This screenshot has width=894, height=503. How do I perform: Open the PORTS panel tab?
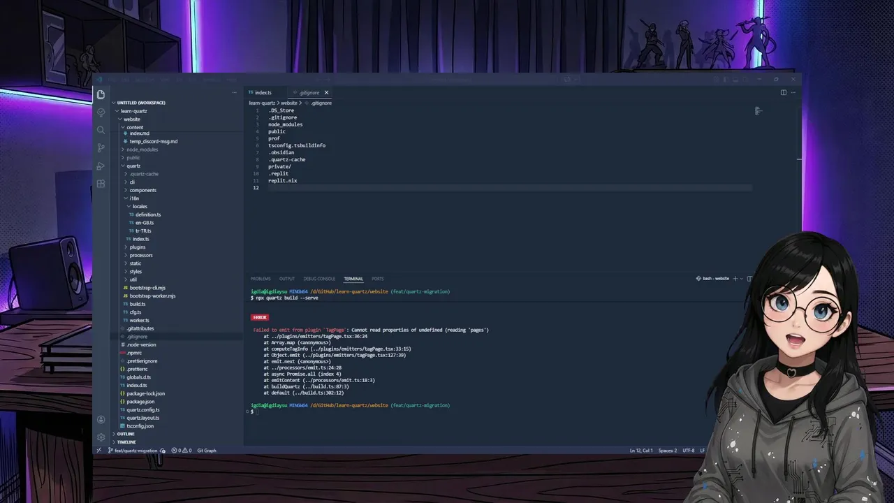pos(378,279)
